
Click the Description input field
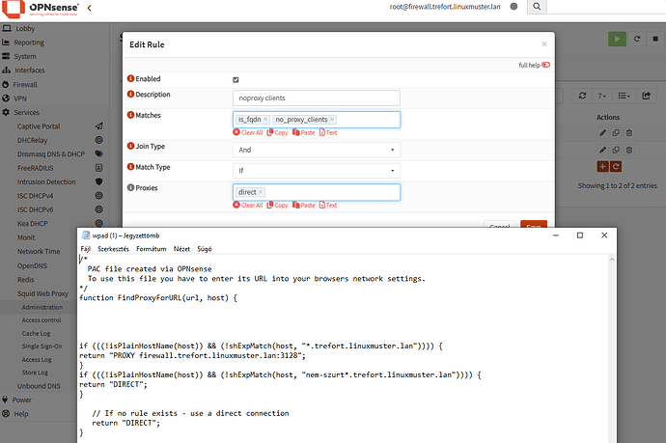click(317, 98)
